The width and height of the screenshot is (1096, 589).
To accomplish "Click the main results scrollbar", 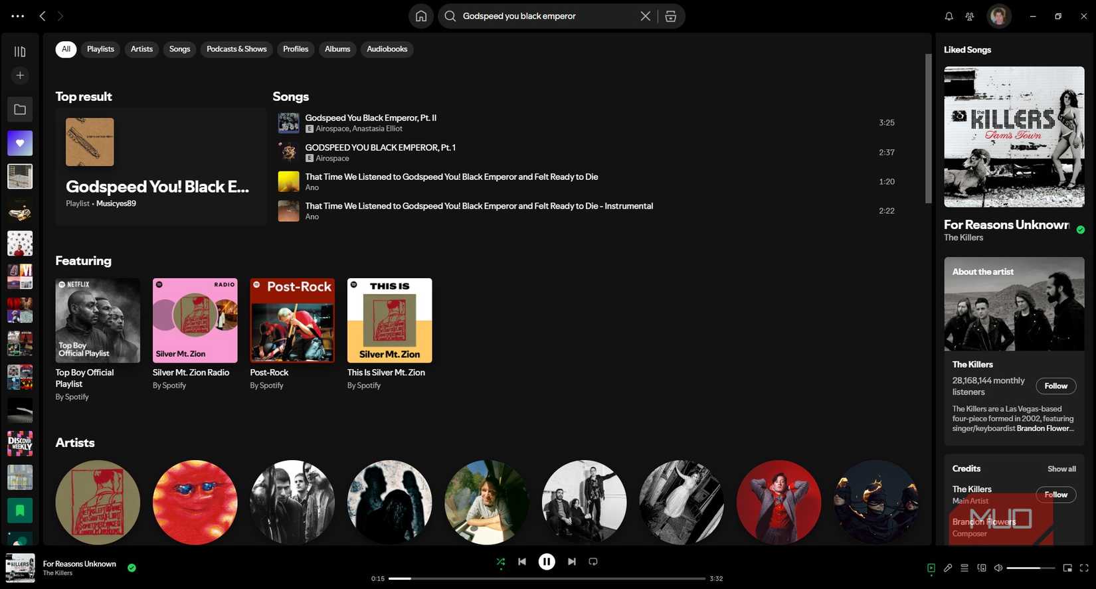I will [928, 128].
